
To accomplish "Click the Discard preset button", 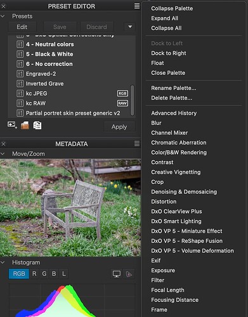I will coord(96,27).
